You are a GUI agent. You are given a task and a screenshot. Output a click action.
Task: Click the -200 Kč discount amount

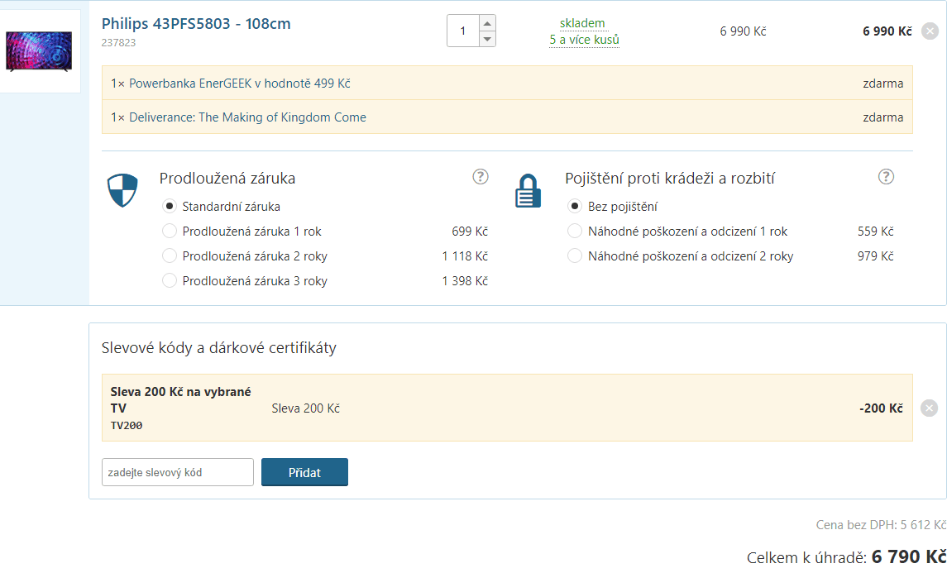point(881,408)
